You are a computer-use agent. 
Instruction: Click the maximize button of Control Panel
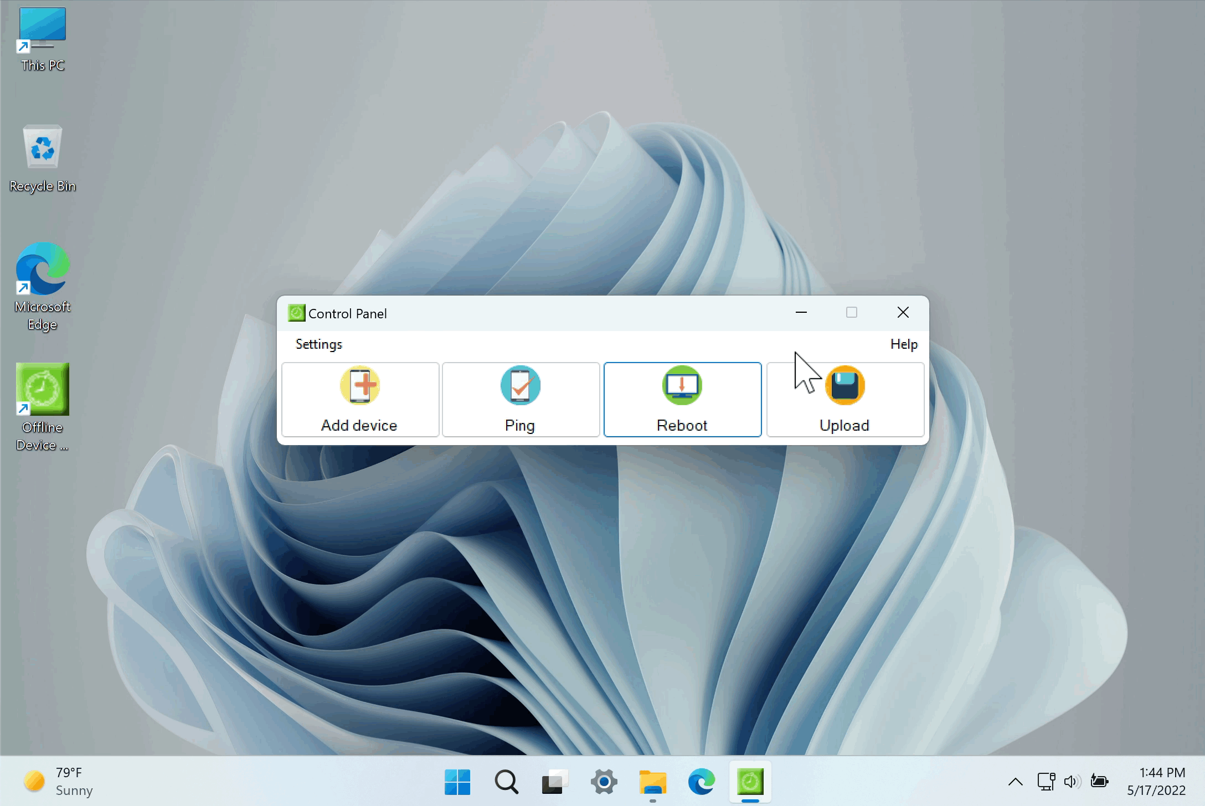coord(852,313)
